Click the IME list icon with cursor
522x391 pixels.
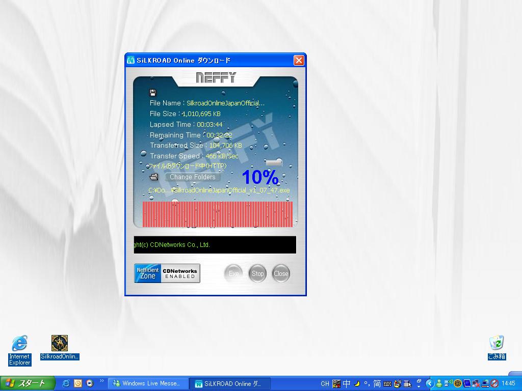pyautogui.click(x=408, y=384)
